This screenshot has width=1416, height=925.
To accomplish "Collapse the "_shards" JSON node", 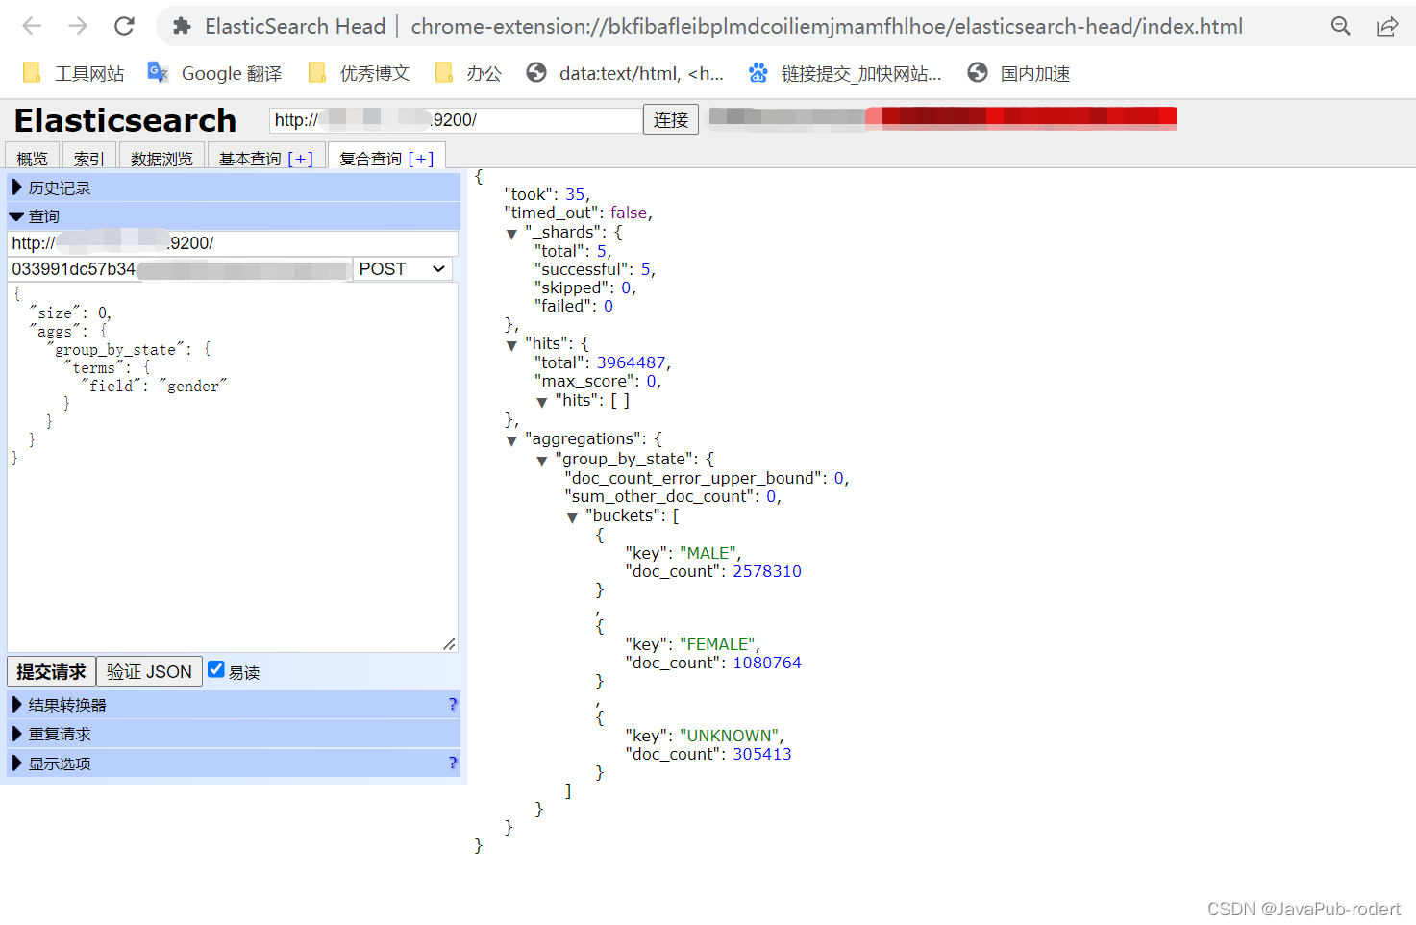I will (x=511, y=234).
